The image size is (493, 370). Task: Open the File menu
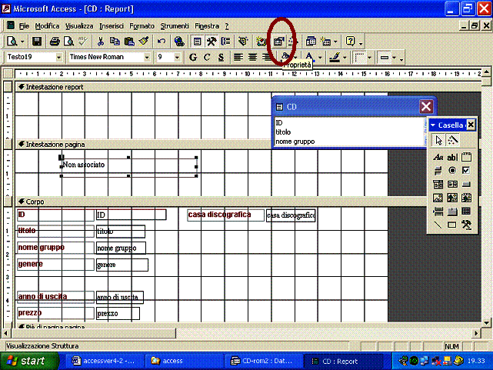[24, 26]
